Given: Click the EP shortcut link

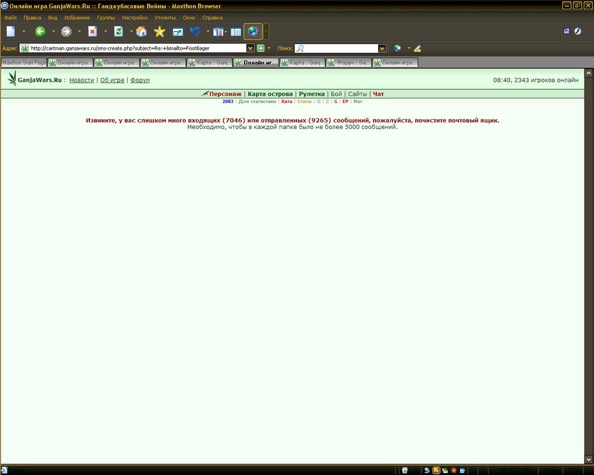Looking at the screenshot, I should (x=345, y=102).
